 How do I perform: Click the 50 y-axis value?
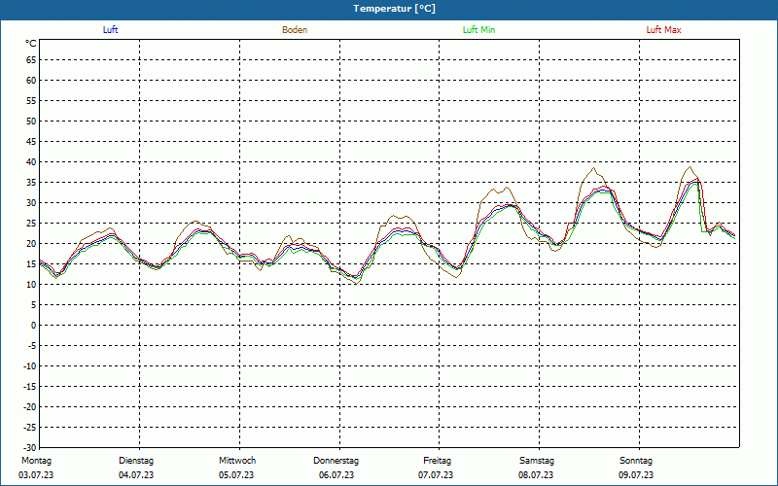pyautogui.click(x=31, y=121)
